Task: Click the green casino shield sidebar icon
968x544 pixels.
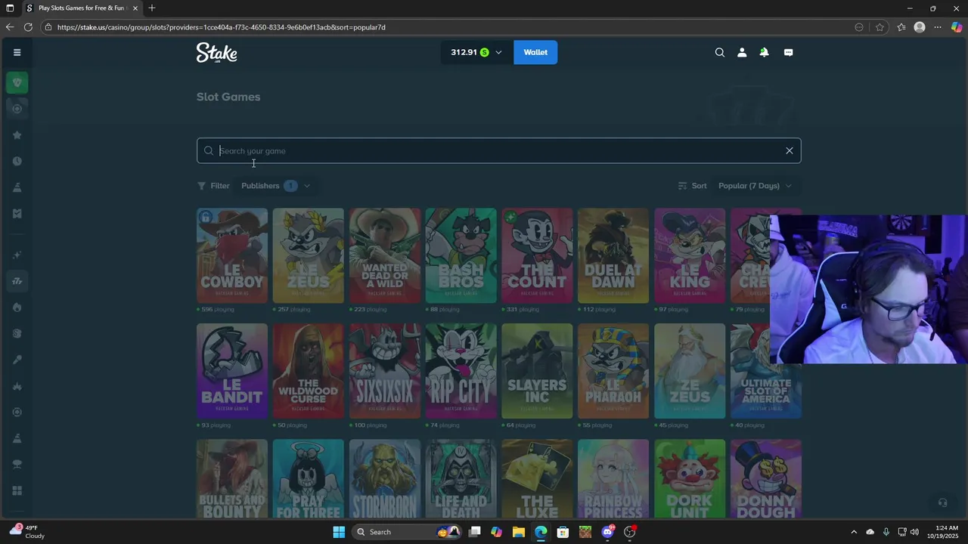Action: coord(17,82)
